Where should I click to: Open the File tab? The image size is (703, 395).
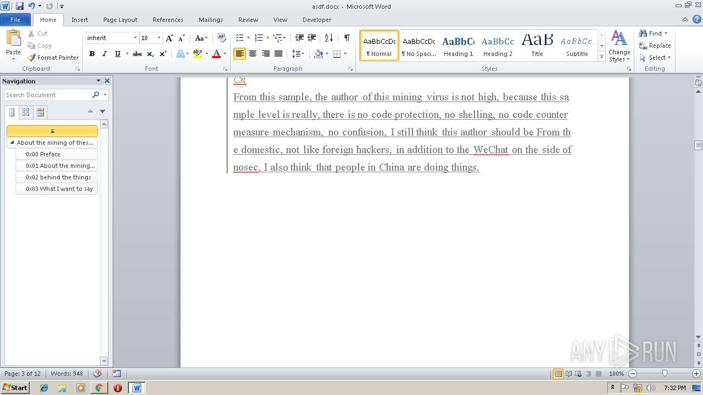click(x=15, y=20)
